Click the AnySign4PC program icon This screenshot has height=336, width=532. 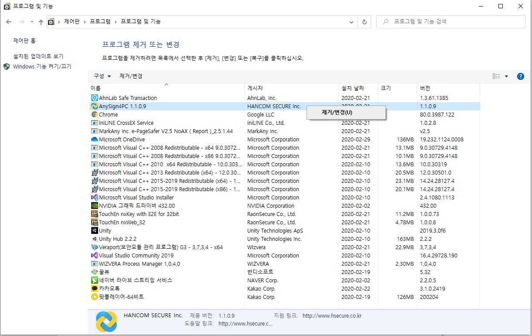coord(95,106)
